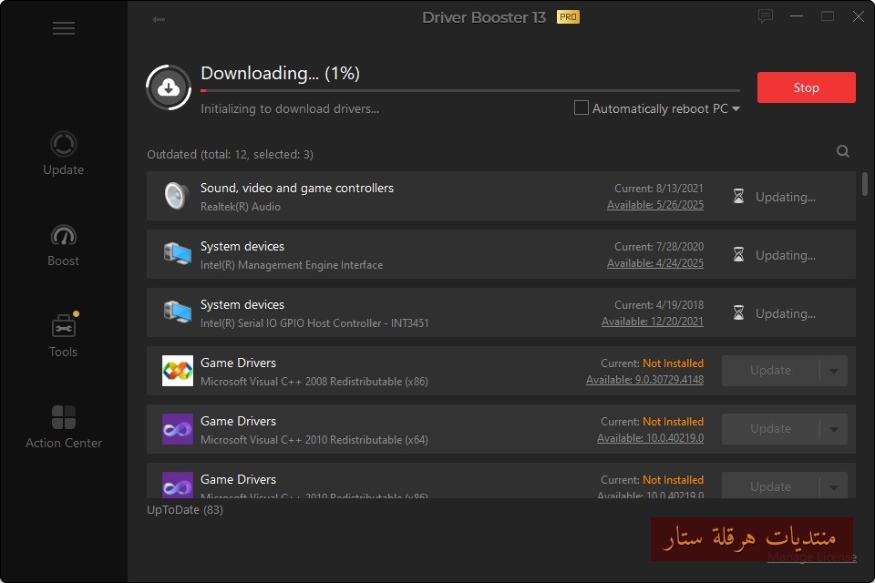Image resolution: width=875 pixels, height=583 pixels.
Task: Expand Update dropdown for Visual C++ 2008
Action: 834,371
